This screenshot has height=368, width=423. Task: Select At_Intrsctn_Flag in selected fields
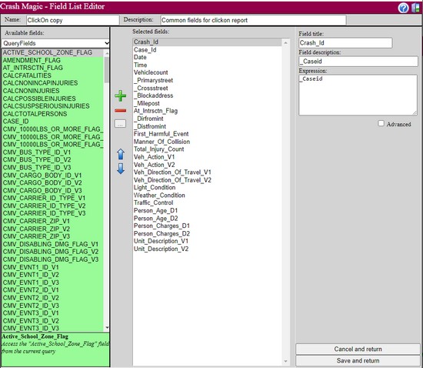click(x=207, y=111)
